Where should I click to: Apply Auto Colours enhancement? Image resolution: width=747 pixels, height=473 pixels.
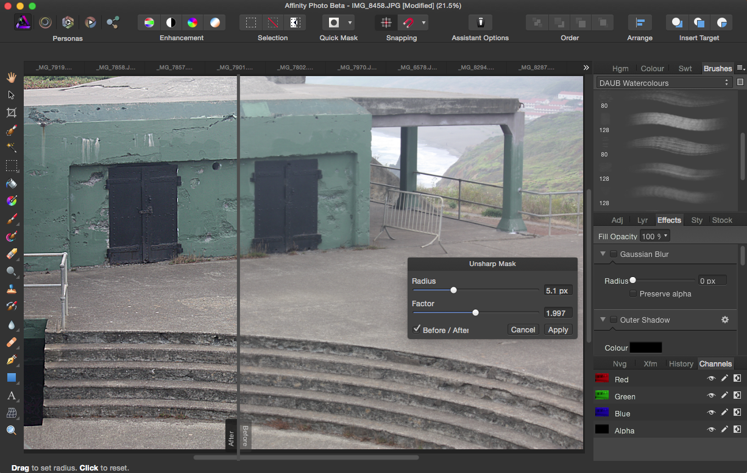[x=193, y=23]
